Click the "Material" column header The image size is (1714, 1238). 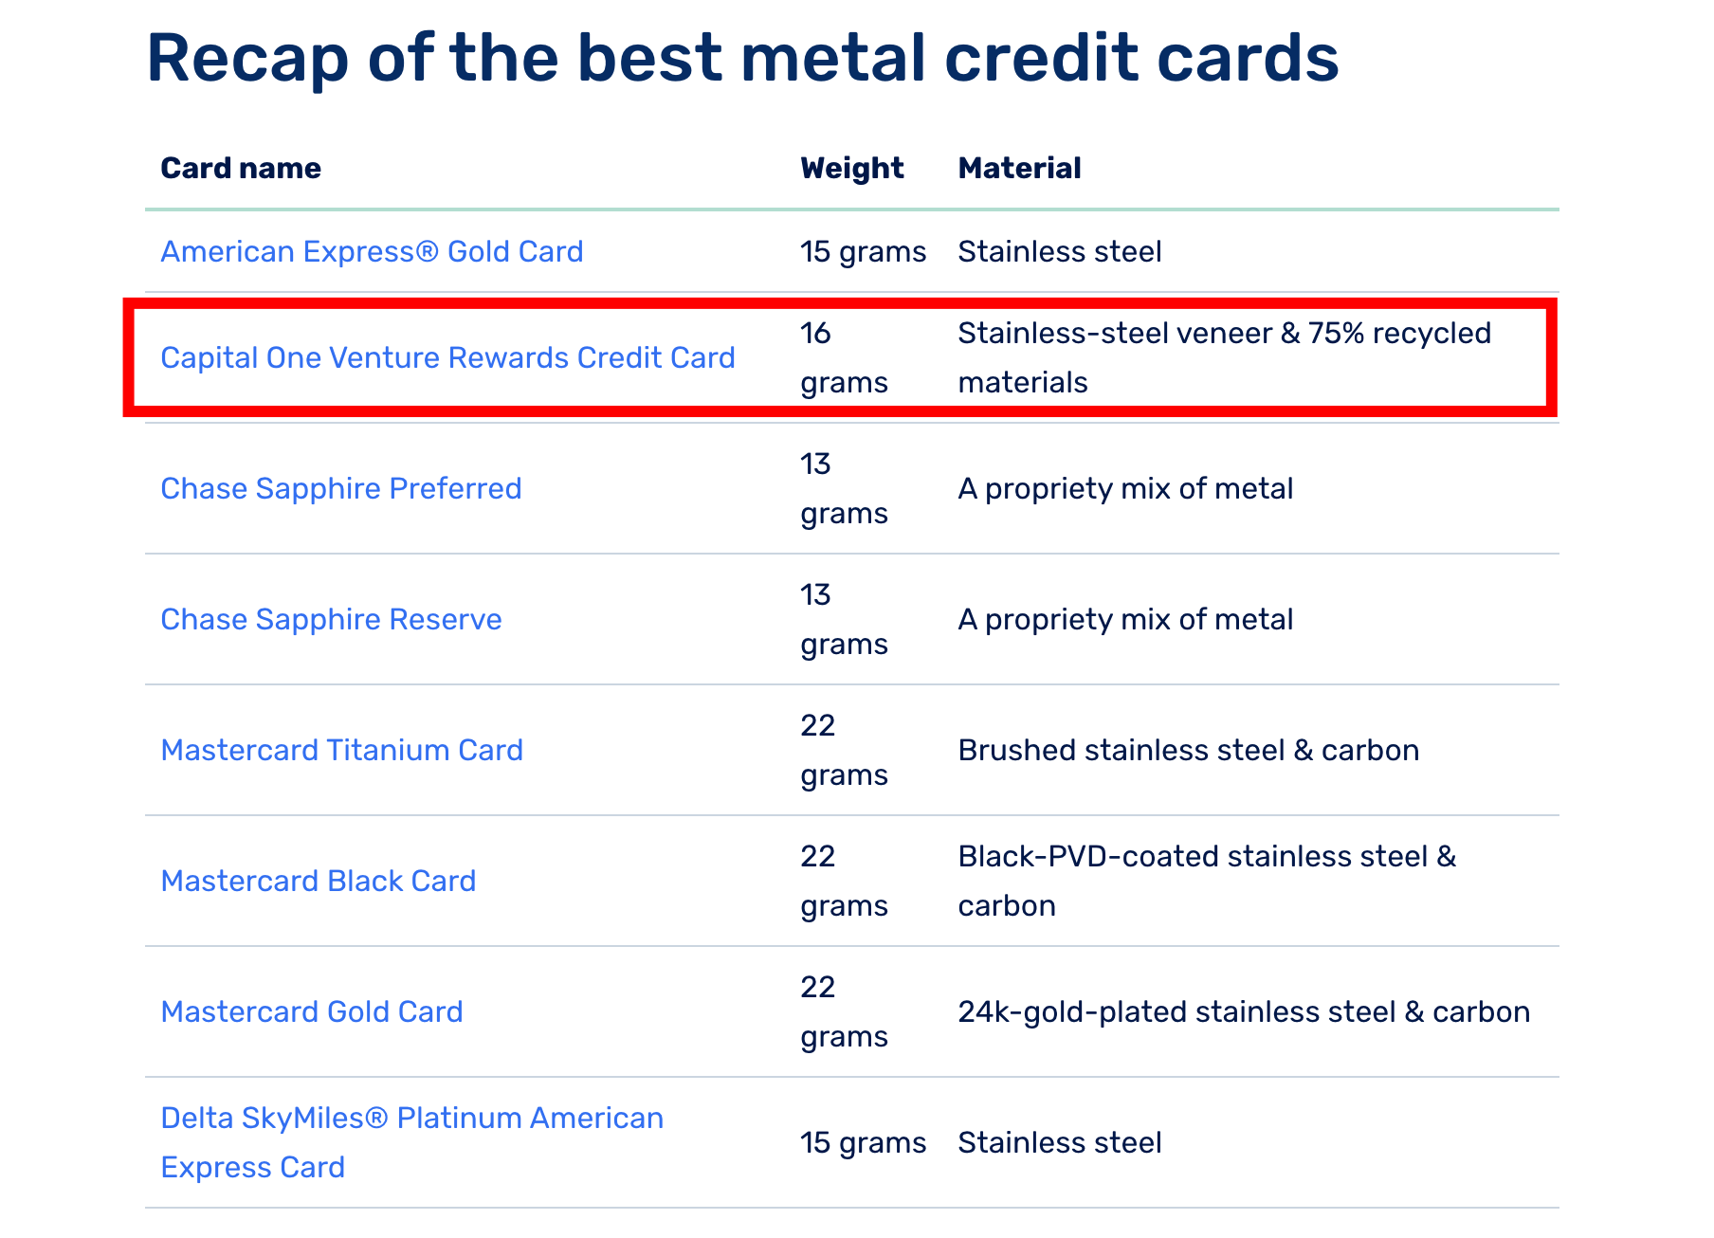[x=1019, y=168]
